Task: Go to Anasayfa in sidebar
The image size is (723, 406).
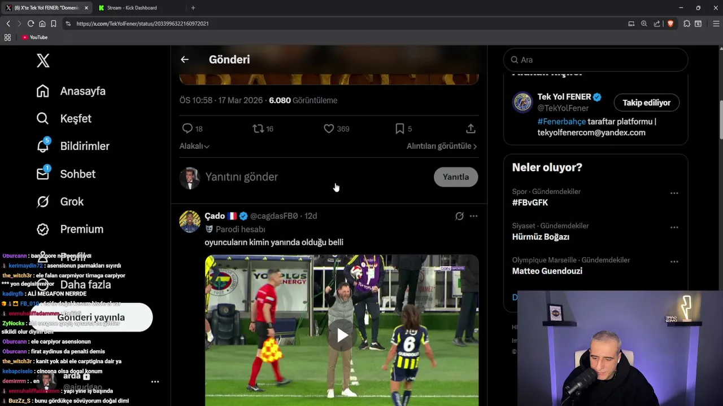Action: click(x=71, y=91)
